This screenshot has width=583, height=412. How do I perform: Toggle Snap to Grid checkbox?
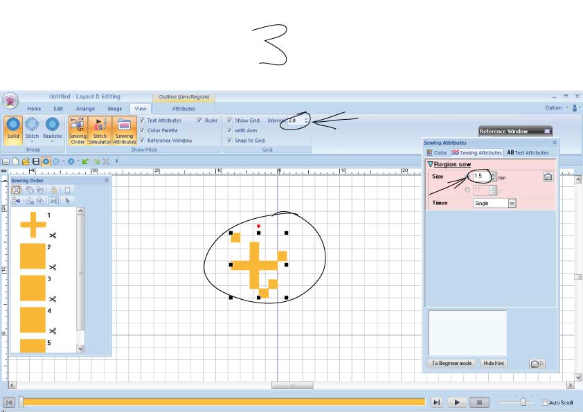click(x=229, y=141)
